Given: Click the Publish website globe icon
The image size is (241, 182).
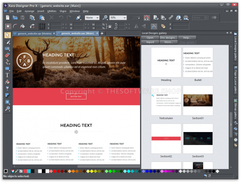Looking at the screenshot, I should tap(178, 18).
